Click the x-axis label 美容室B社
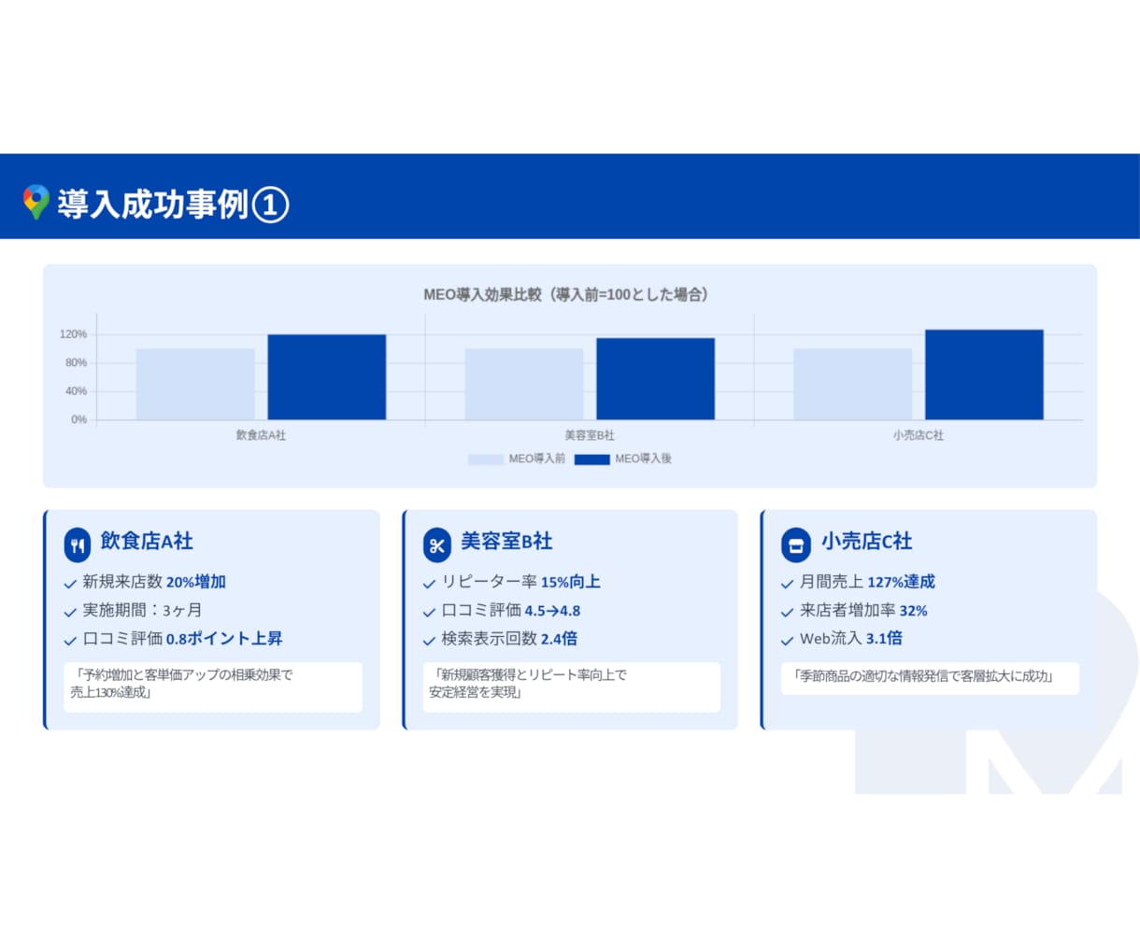 [x=590, y=435]
